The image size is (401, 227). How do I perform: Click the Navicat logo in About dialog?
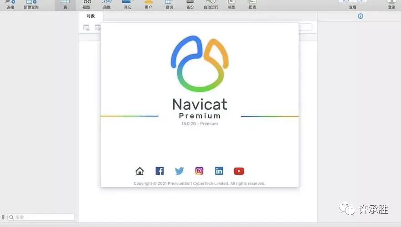pyautogui.click(x=200, y=63)
